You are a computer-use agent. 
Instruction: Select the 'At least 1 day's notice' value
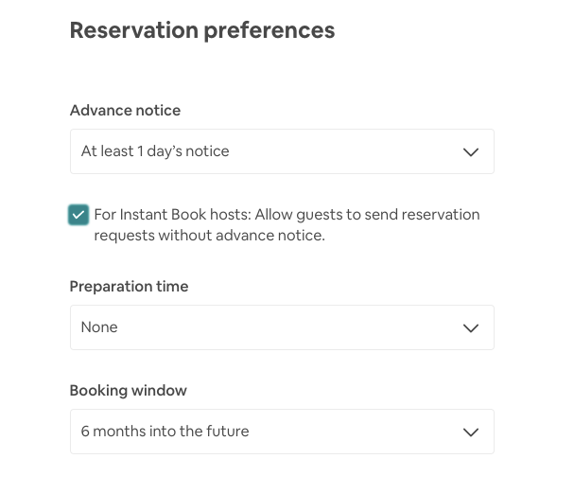point(155,151)
